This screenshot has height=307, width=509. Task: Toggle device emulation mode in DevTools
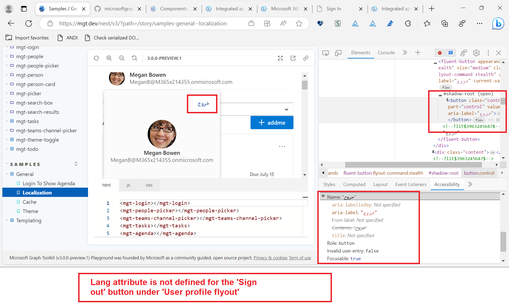tap(338, 53)
